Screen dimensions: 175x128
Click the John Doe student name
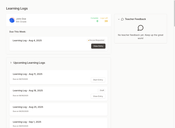coord(21,19)
